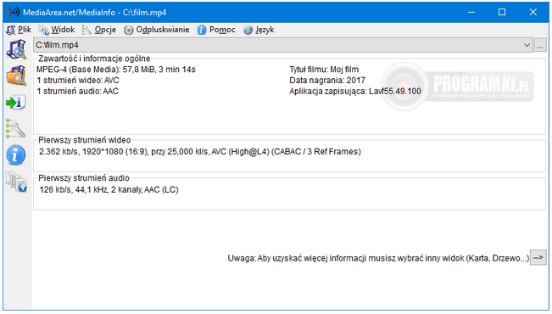This screenshot has height=314, width=552.
Task: Open the Opcje menu
Action: (x=99, y=30)
